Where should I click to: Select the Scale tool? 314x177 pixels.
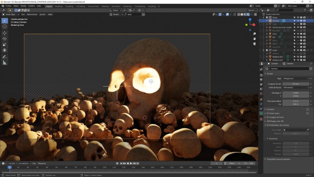[x=5, y=45]
